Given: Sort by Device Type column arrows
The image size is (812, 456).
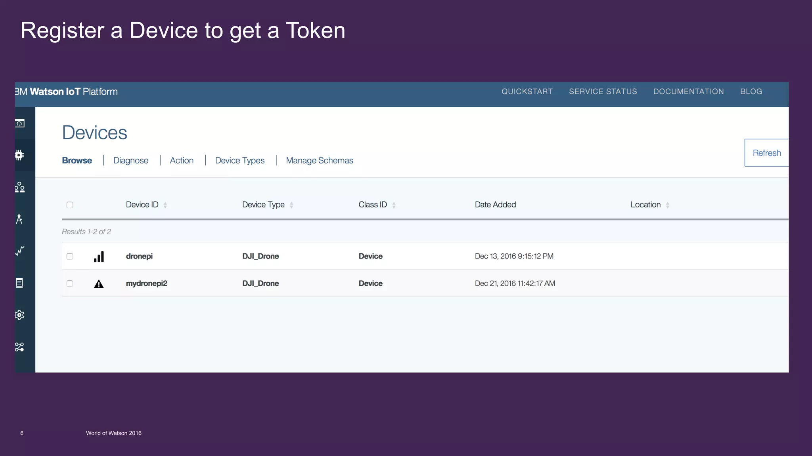Looking at the screenshot, I should pyautogui.click(x=291, y=205).
